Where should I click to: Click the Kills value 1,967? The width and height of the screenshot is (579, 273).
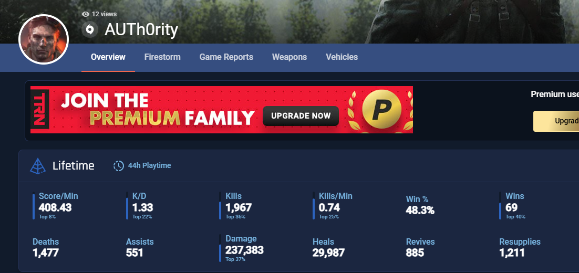pyautogui.click(x=239, y=207)
